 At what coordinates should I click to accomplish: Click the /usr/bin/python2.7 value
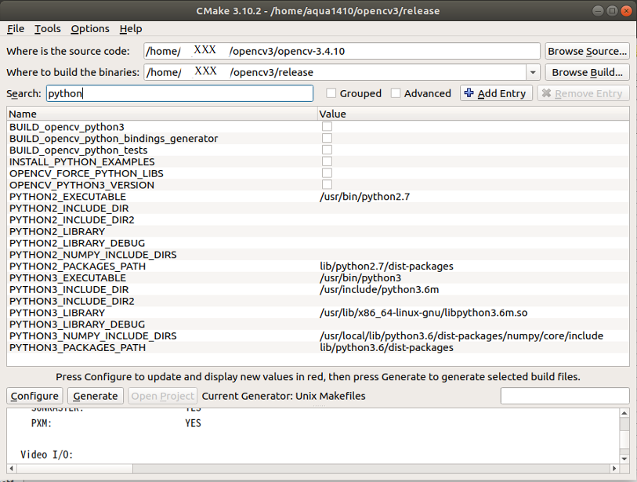point(365,197)
